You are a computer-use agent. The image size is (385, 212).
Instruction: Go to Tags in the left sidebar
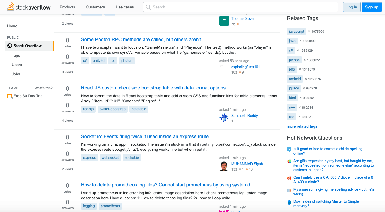point(16,55)
